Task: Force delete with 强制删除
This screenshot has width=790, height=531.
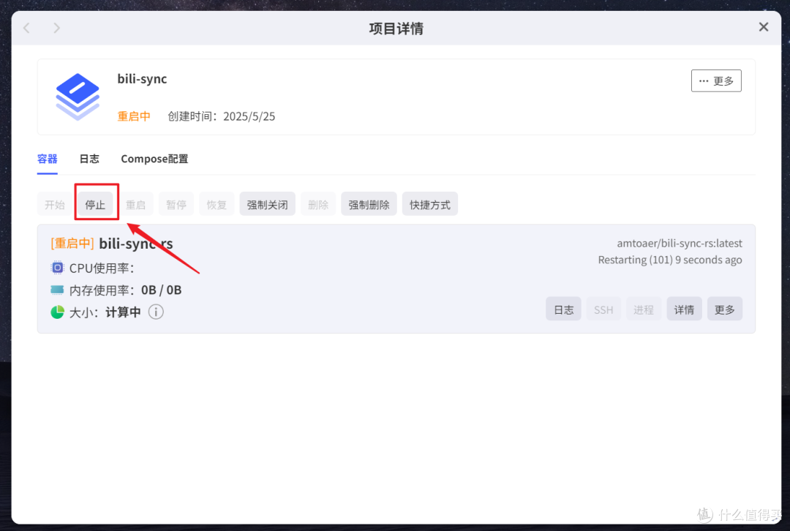Action: pyautogui.click(x=369, y=204)
